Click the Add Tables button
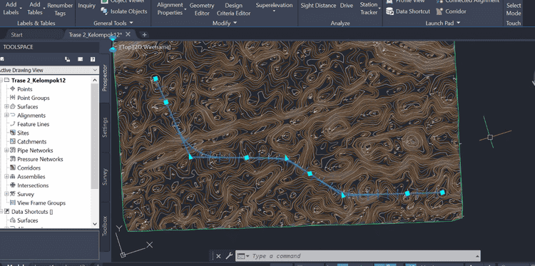 (35, 8)
